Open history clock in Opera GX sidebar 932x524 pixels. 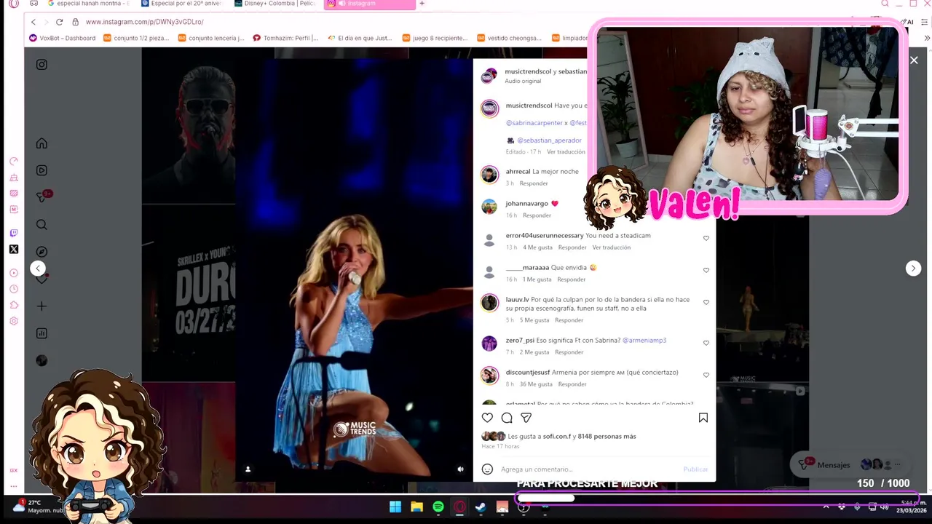click(13, 289)
